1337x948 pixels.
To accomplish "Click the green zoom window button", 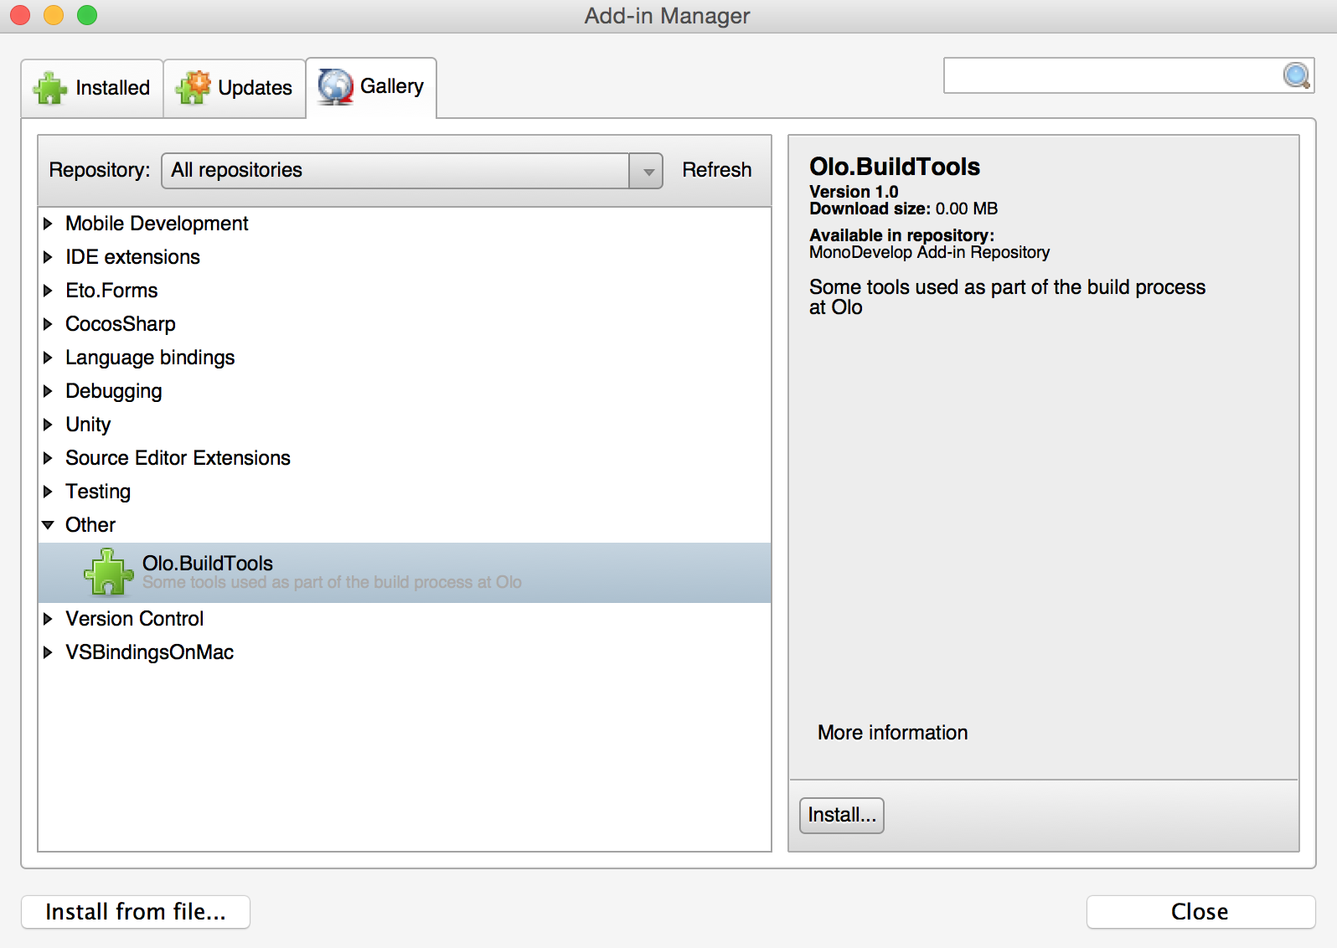I will point(87,15).
